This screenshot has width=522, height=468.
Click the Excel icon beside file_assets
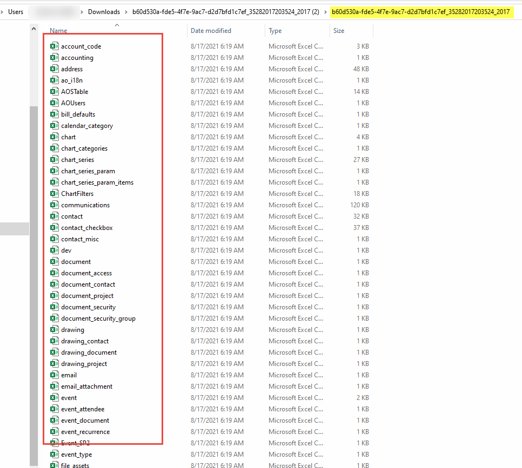(x=54, y=465)
